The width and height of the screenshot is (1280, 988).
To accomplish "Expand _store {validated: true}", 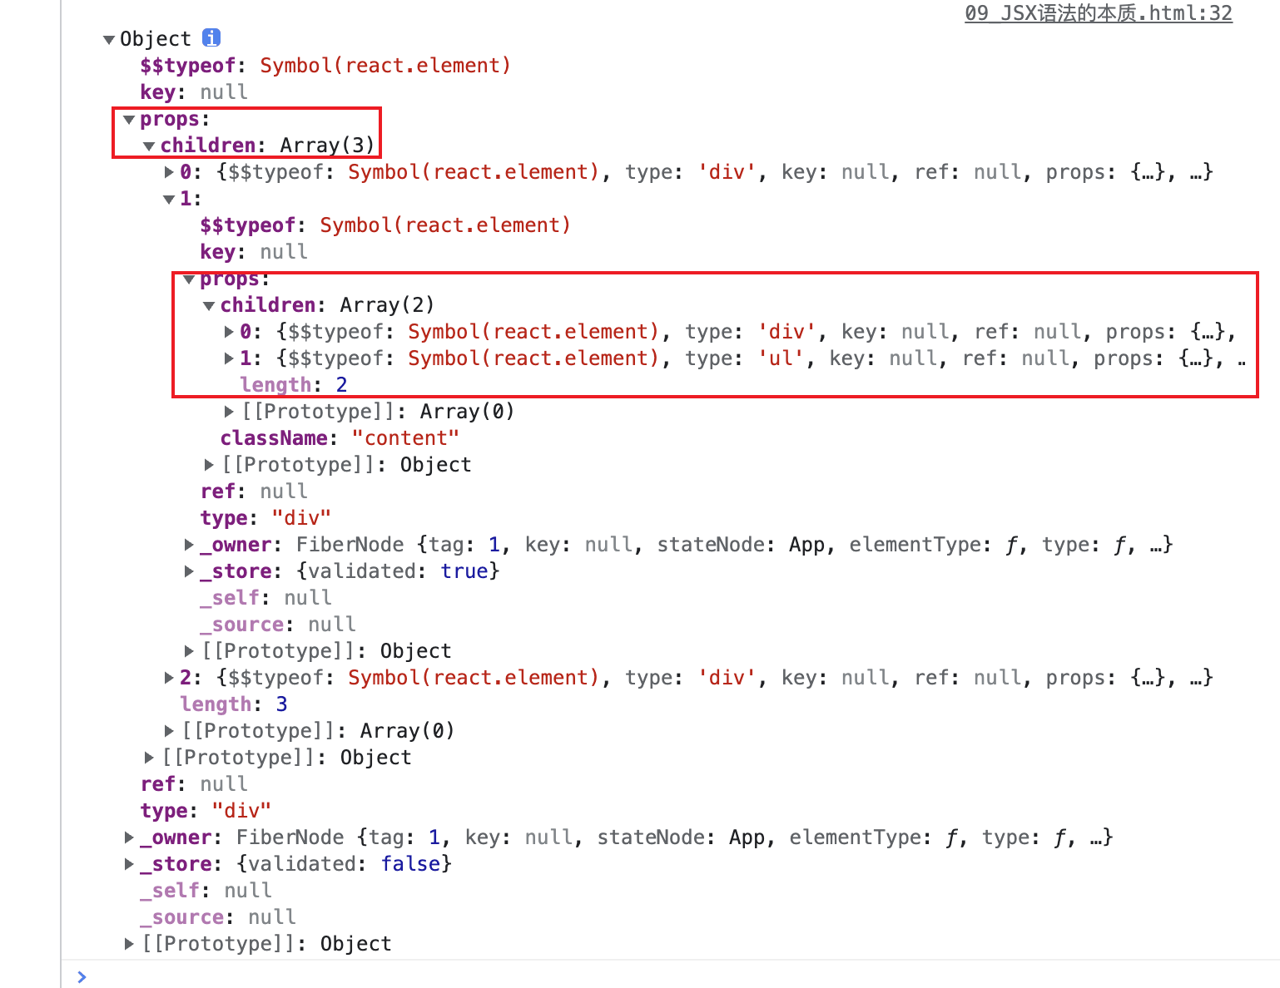I will pyautogui.click(x=189, y=571).
